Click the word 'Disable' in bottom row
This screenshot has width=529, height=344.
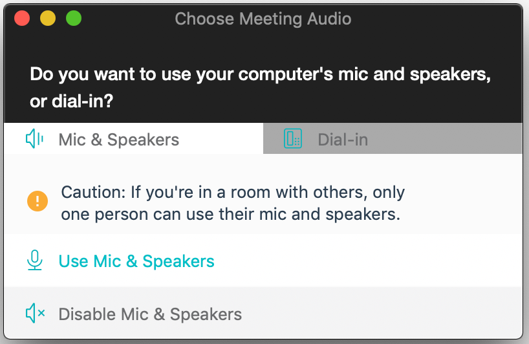pos(87,314)
